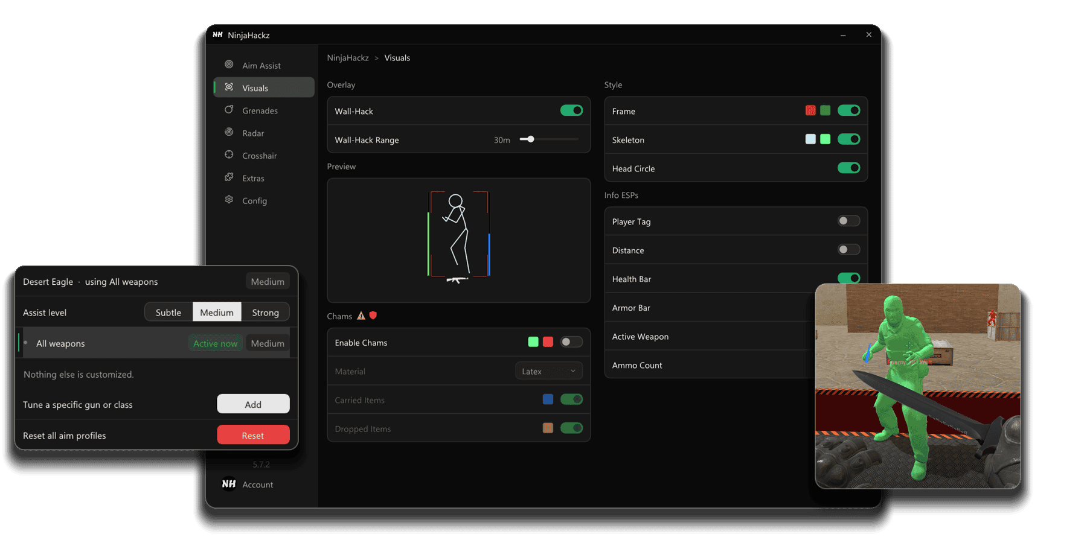Adjust the Wall-Hack Range slider handle
Viewport: 1087px width, 537px height.
531,139
